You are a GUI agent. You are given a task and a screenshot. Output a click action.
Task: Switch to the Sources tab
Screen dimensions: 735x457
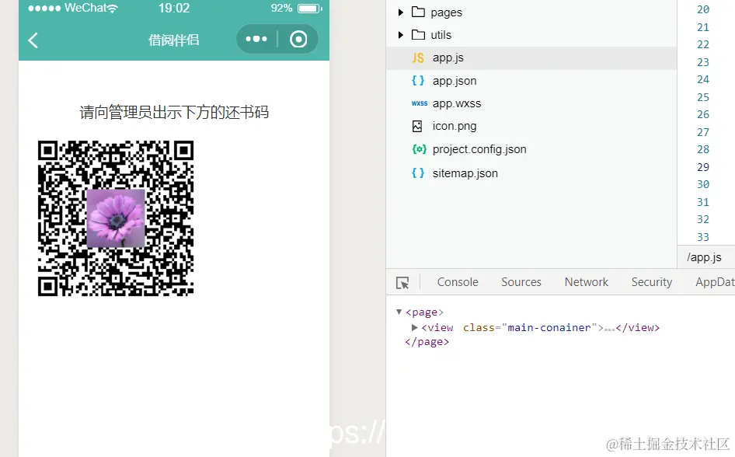(521, 282)
